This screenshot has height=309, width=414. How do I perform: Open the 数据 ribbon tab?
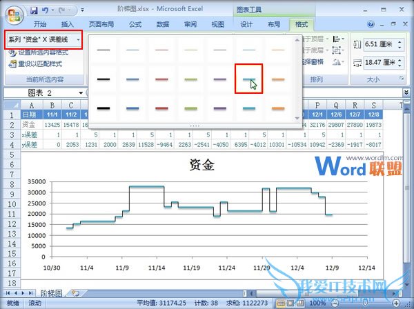coord(163,24)
